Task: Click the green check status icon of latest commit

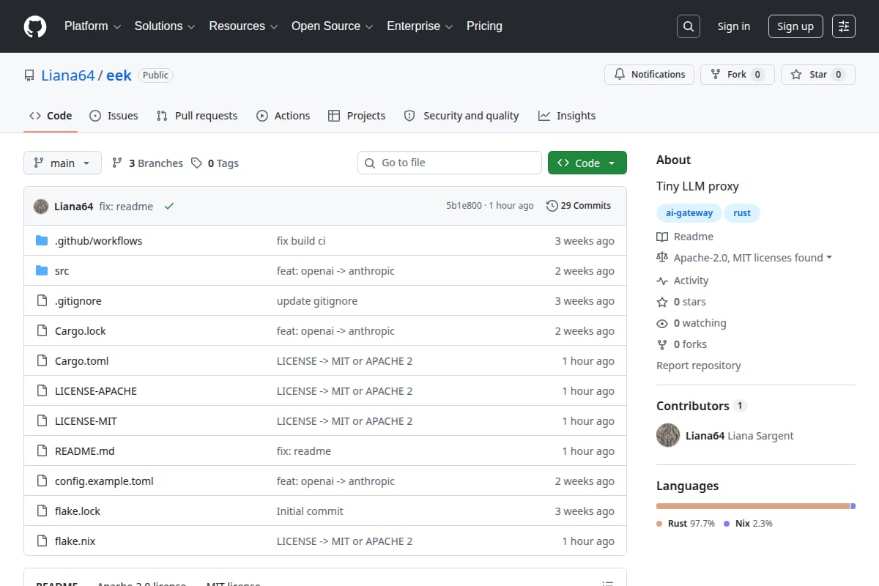Action: (169, 207)
